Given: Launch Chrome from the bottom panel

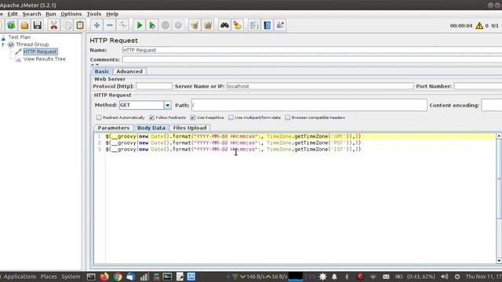Looking at the screenshot, I should pyautogui.click(x=118, y=277).
